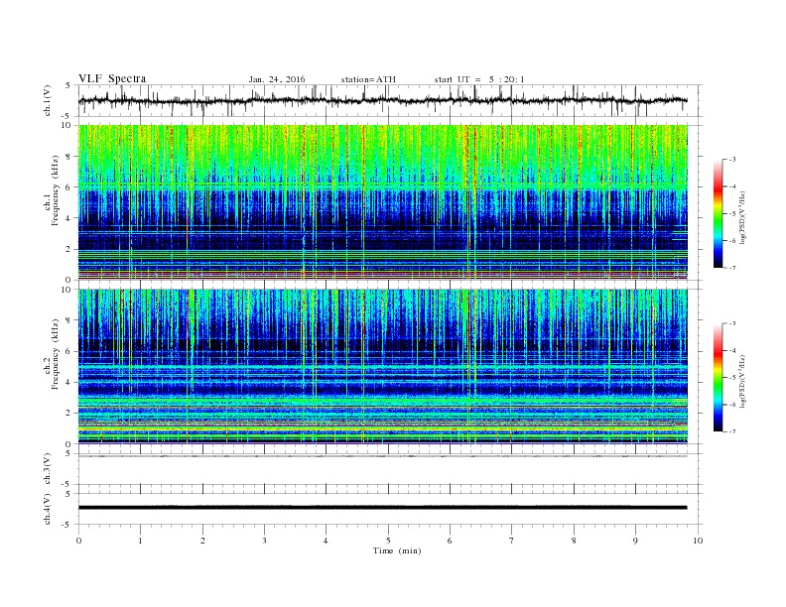The height and width of the screenshot is (607, 786).
Task: Click the "ch.3(V)" axis label
Action: [x=48, y=469]
